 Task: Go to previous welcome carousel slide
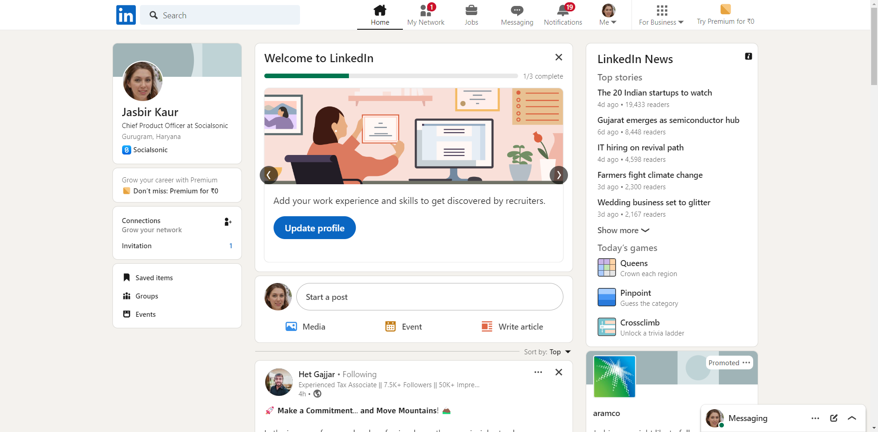269,175
